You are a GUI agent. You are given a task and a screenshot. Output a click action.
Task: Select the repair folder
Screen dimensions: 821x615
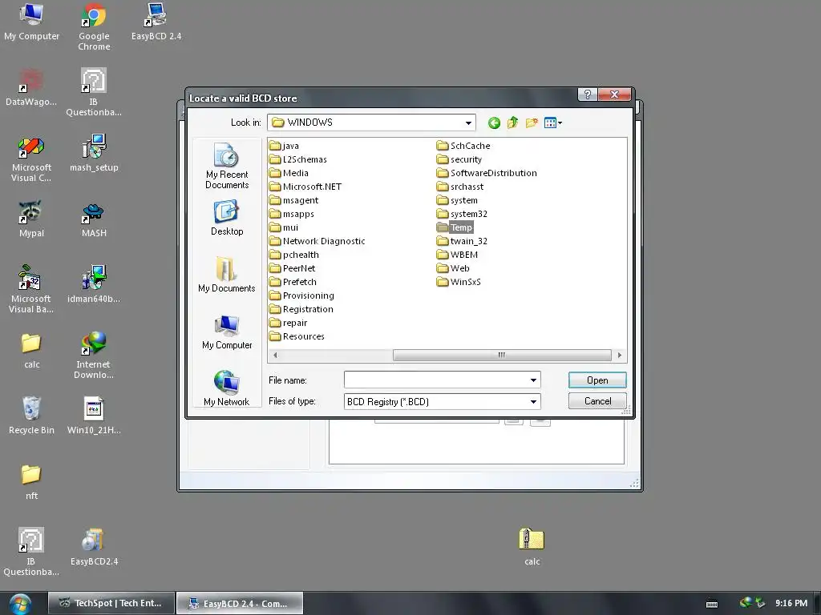(x=289, y=323)
